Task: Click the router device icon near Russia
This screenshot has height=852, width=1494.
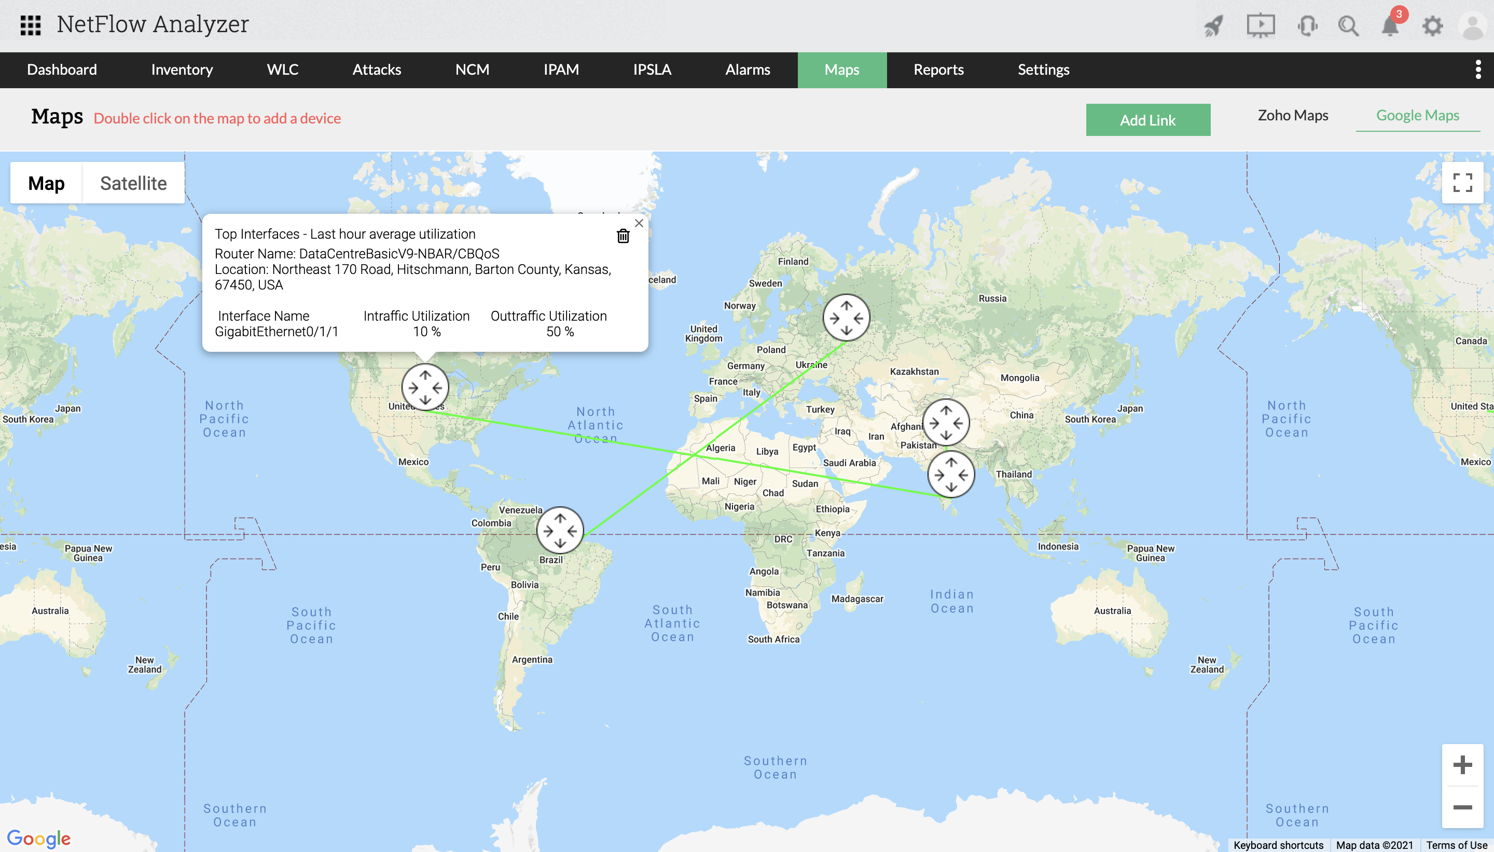Action: (x=847, y=317)
